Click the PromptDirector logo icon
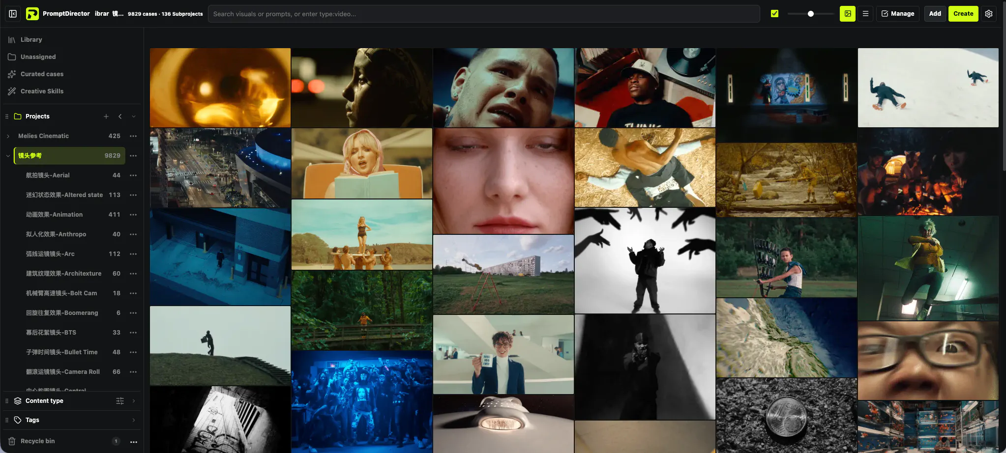 pos(32,14)
